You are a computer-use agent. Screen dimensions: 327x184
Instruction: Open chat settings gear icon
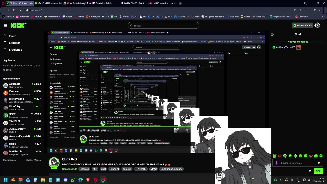coord(310,171)
